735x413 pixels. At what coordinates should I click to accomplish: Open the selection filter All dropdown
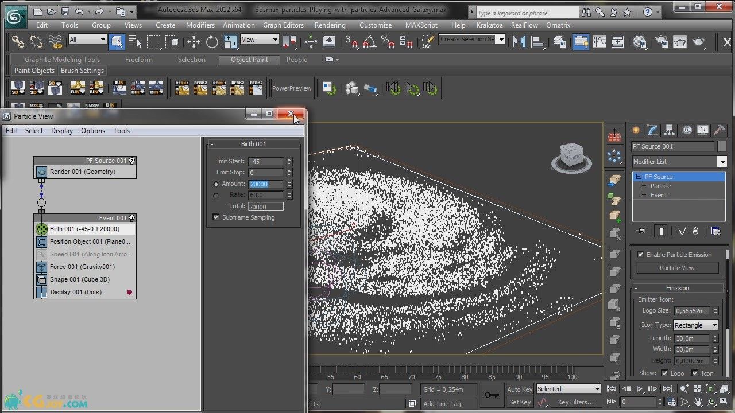click(88, 40)
